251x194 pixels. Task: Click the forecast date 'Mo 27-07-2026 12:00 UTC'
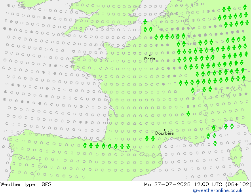(183, 184)
